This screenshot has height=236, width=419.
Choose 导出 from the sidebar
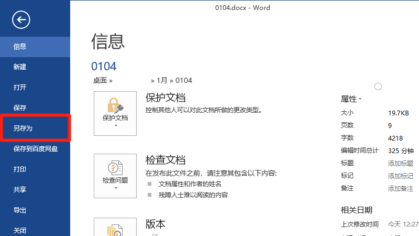coord(20,210)
